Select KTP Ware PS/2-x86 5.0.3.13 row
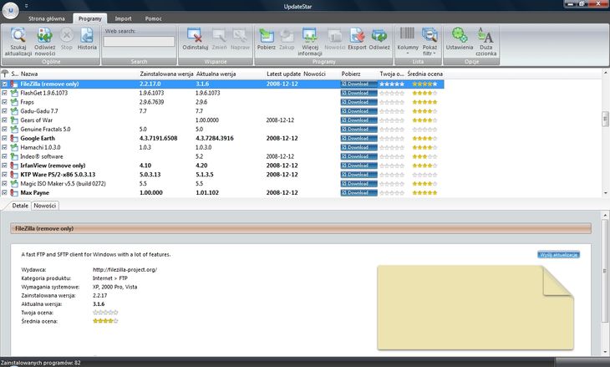 (221, 175)
